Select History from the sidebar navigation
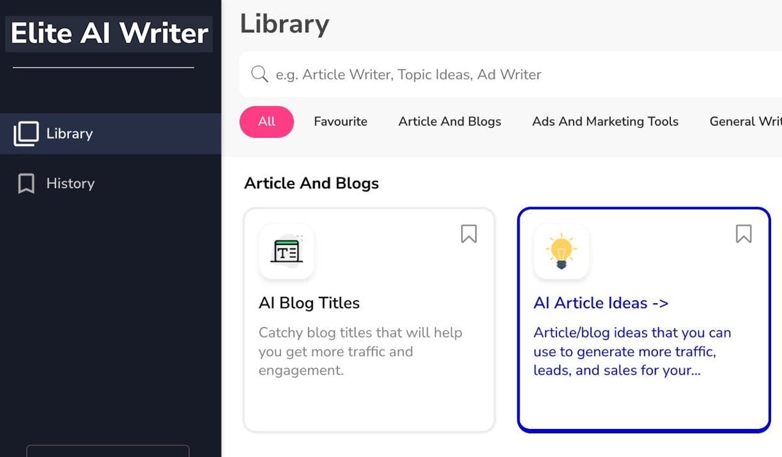The width and height of the screenshot is (782, 457). pos(70,183)
